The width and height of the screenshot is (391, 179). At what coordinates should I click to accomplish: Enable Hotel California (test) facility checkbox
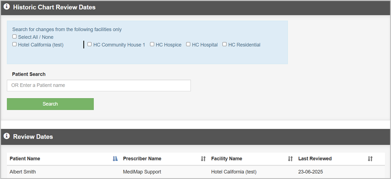click(15, 44)
